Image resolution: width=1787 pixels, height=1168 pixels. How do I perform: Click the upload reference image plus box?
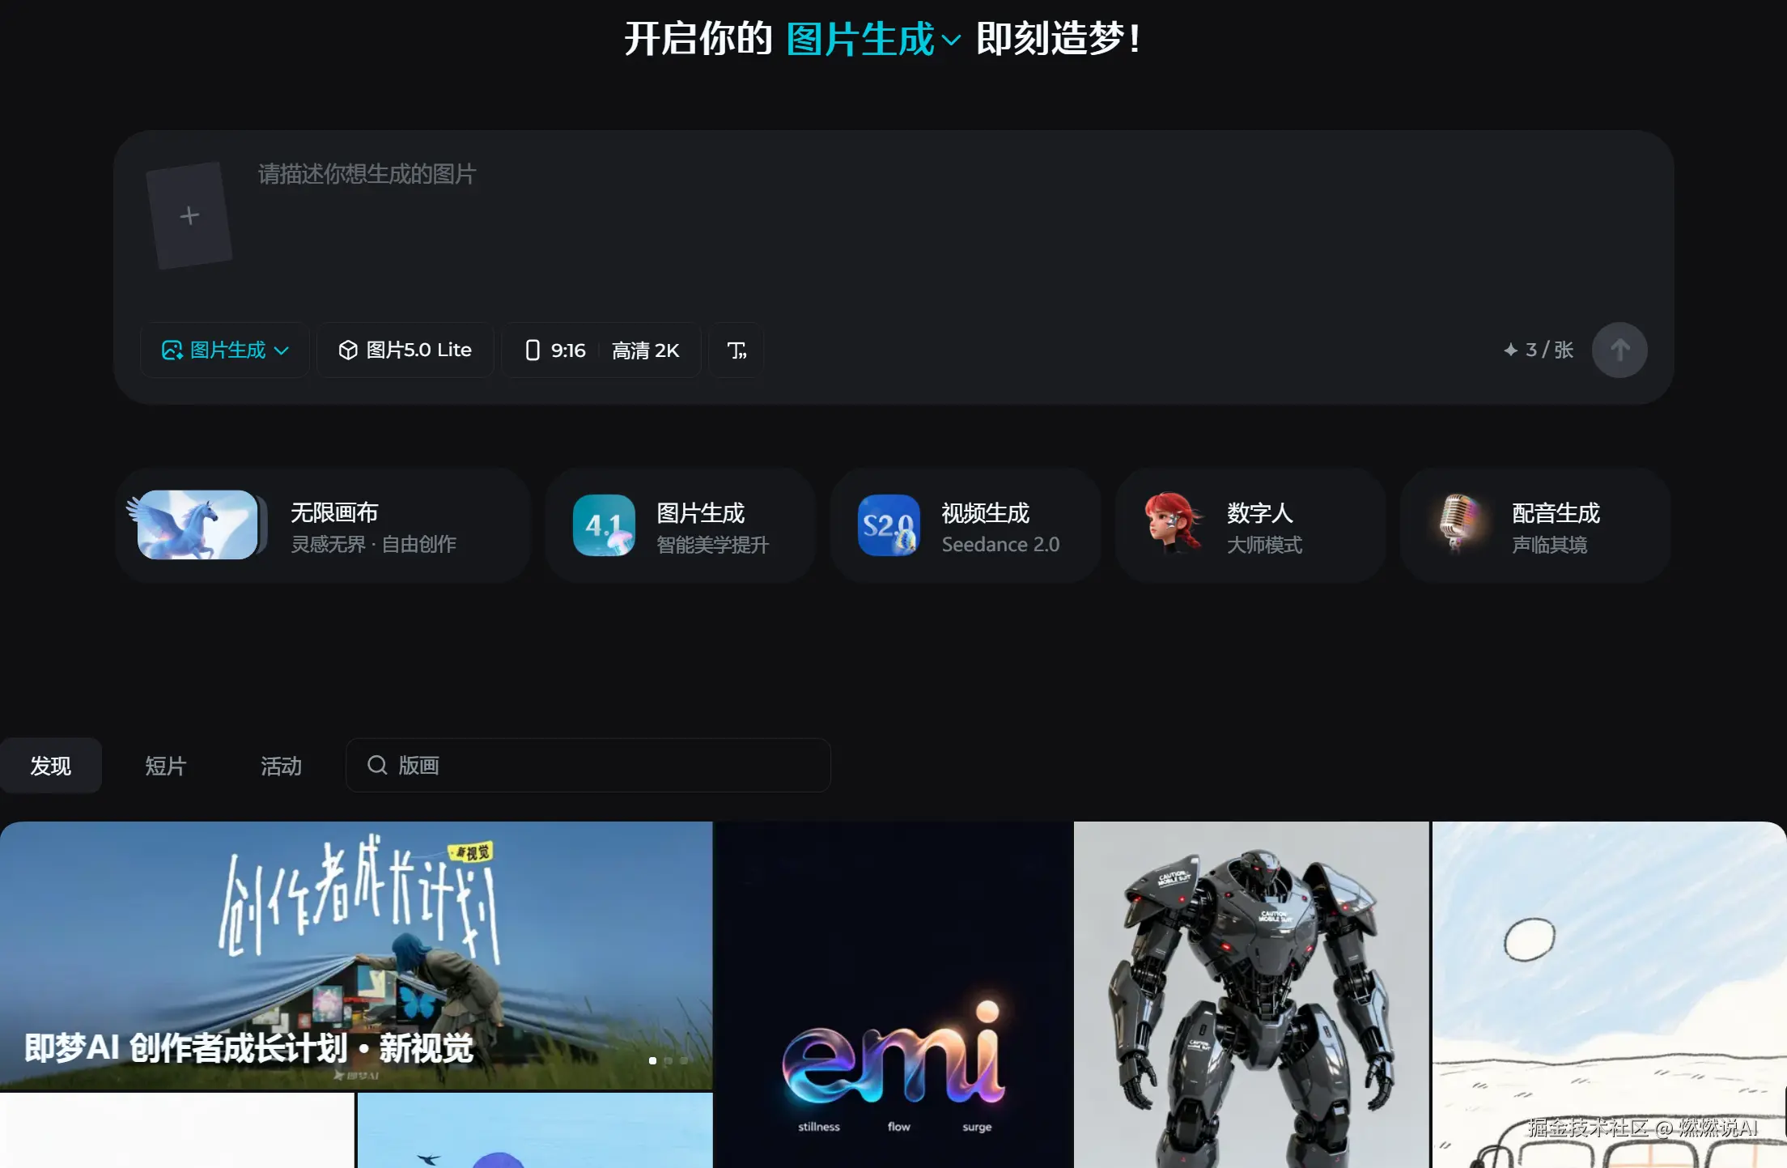tap(189, 215)
